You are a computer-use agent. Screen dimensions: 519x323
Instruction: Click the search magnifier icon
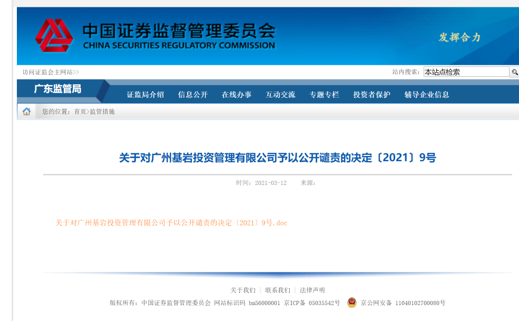pos(515,72)
